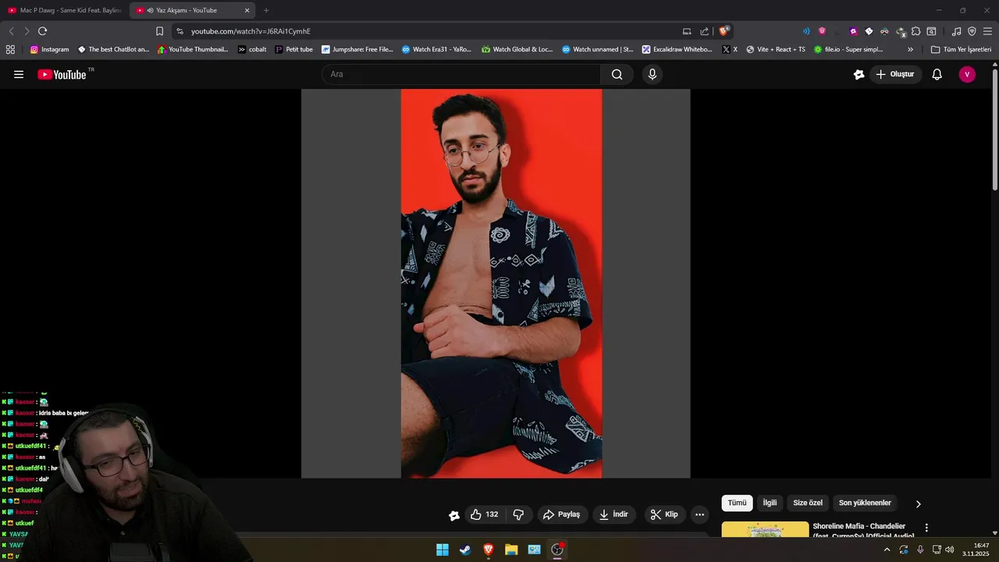Screen dimensions: 999x562
Task: Open options for Shoreline Mafia video
Action: [x=926, y=528]
